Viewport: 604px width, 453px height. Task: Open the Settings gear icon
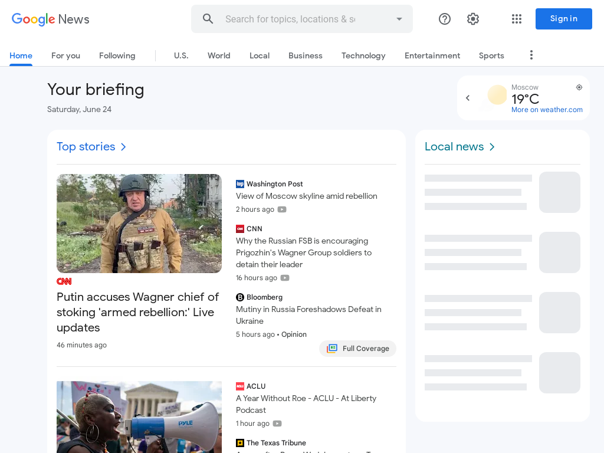coord(473,19)
